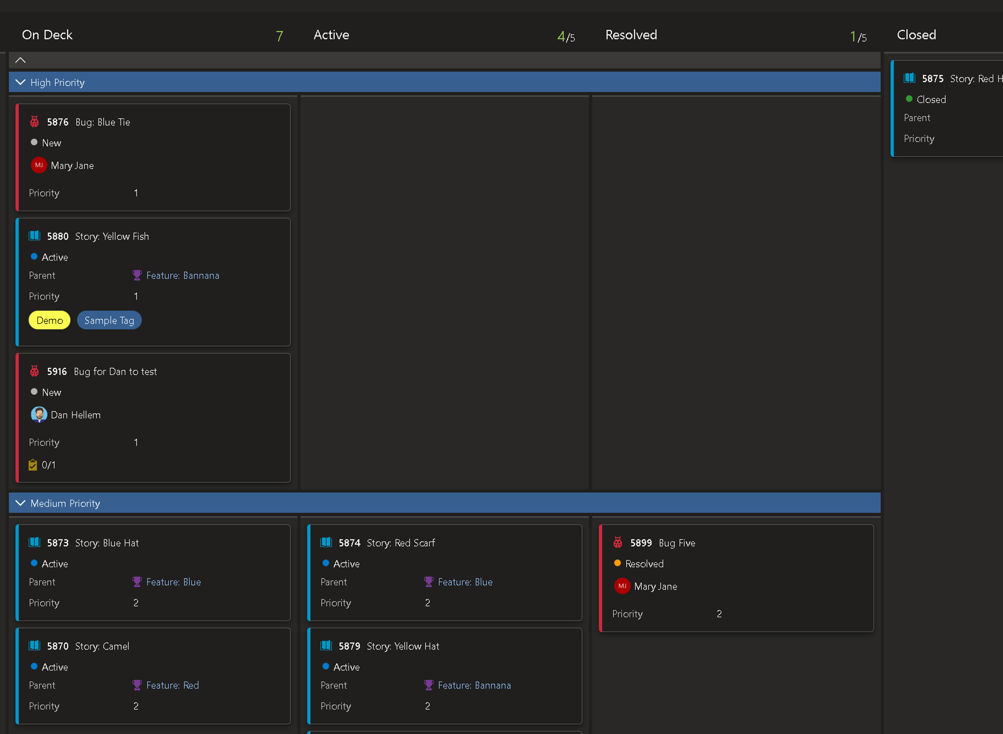
Task: Collapse all swimlanes with the top chevron
Action: point(21,60)
